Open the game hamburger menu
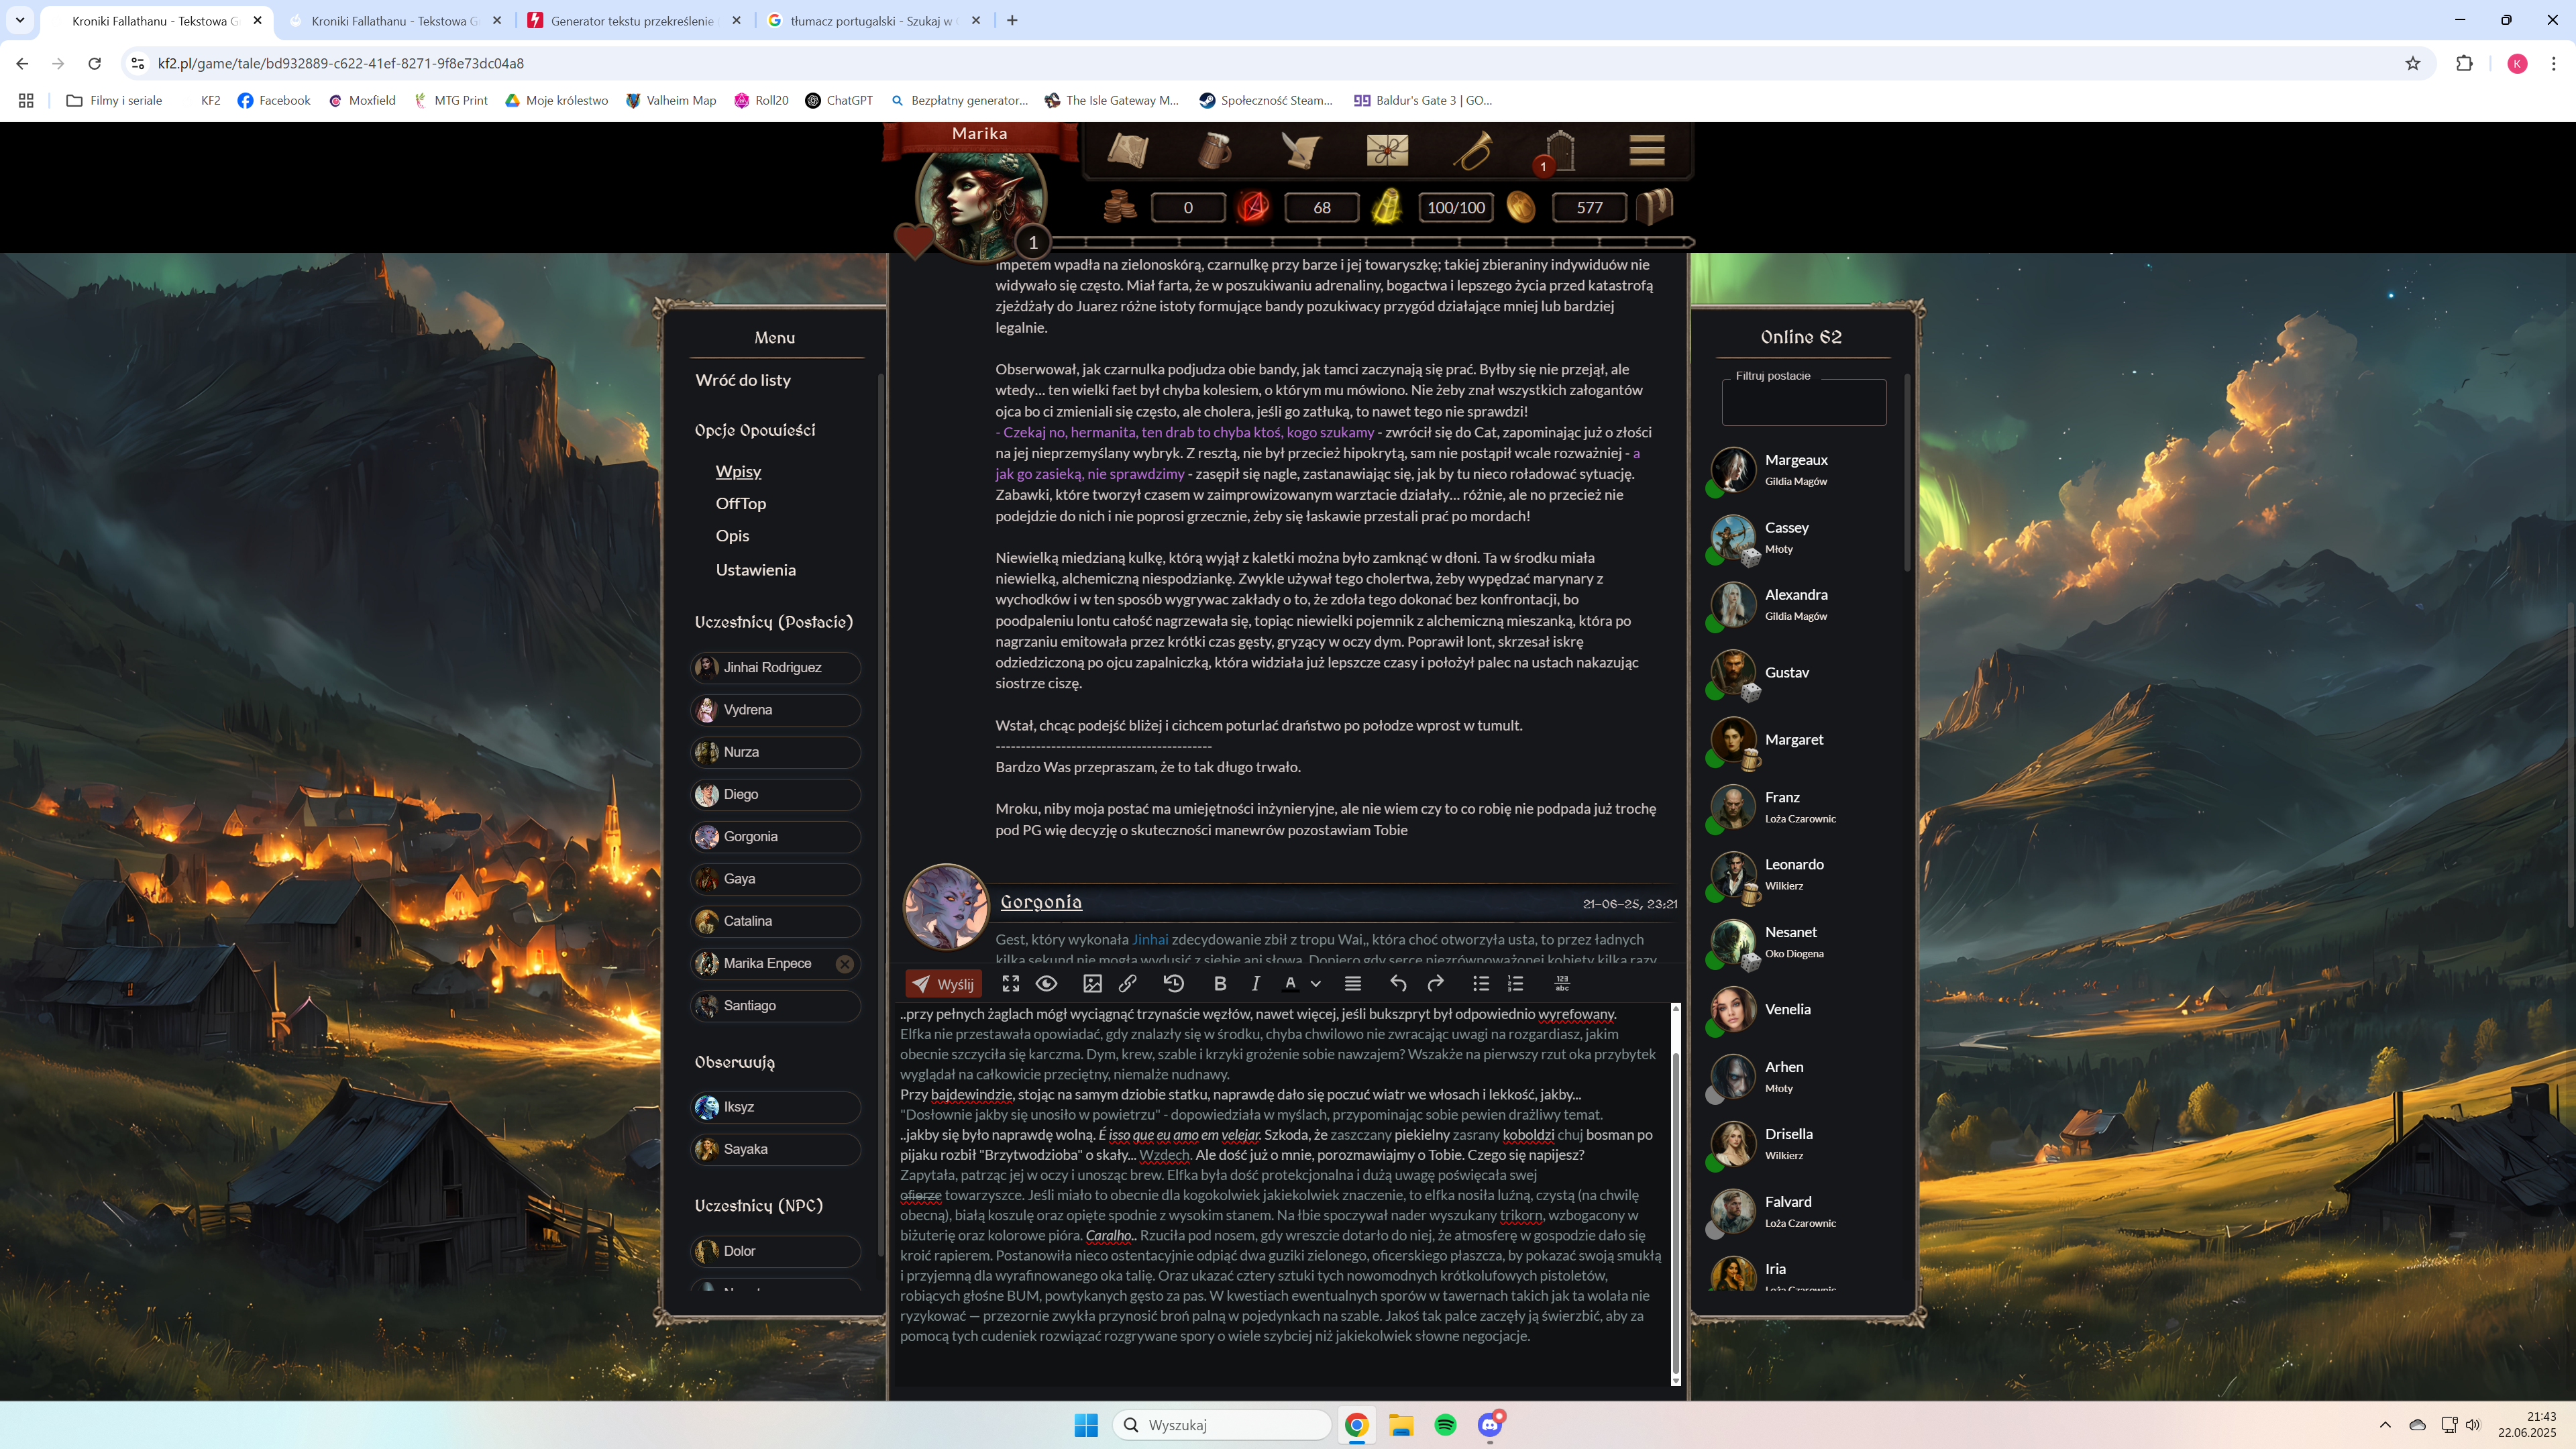Screen dimensions: 2576x1449 tap(1646, 151)
